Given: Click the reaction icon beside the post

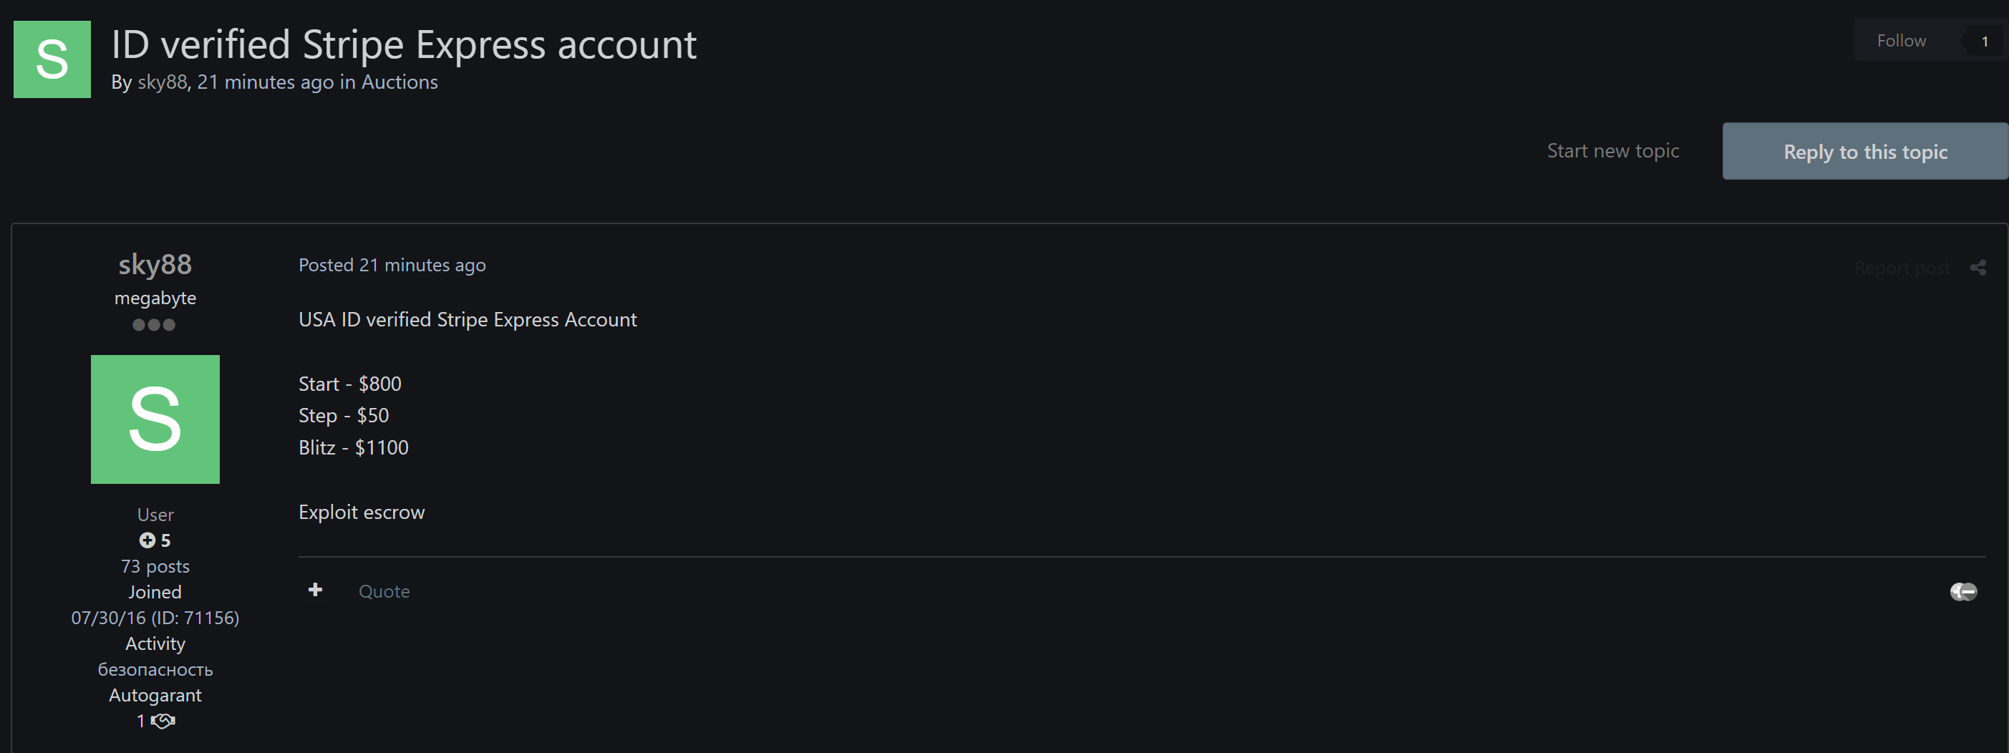Looking at the screenshot, I should [1963, 592].
